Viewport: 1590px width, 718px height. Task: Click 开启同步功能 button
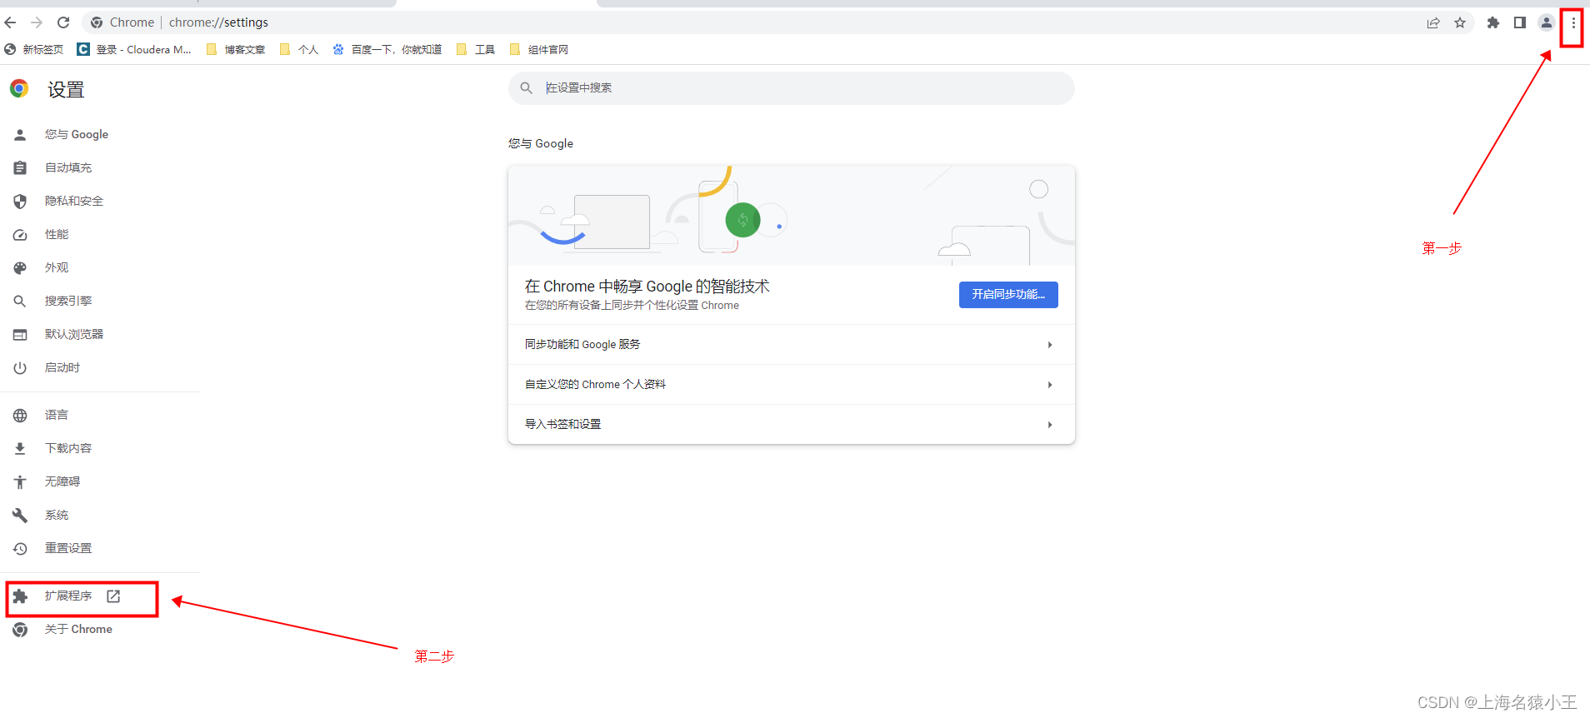(1008, 295)
